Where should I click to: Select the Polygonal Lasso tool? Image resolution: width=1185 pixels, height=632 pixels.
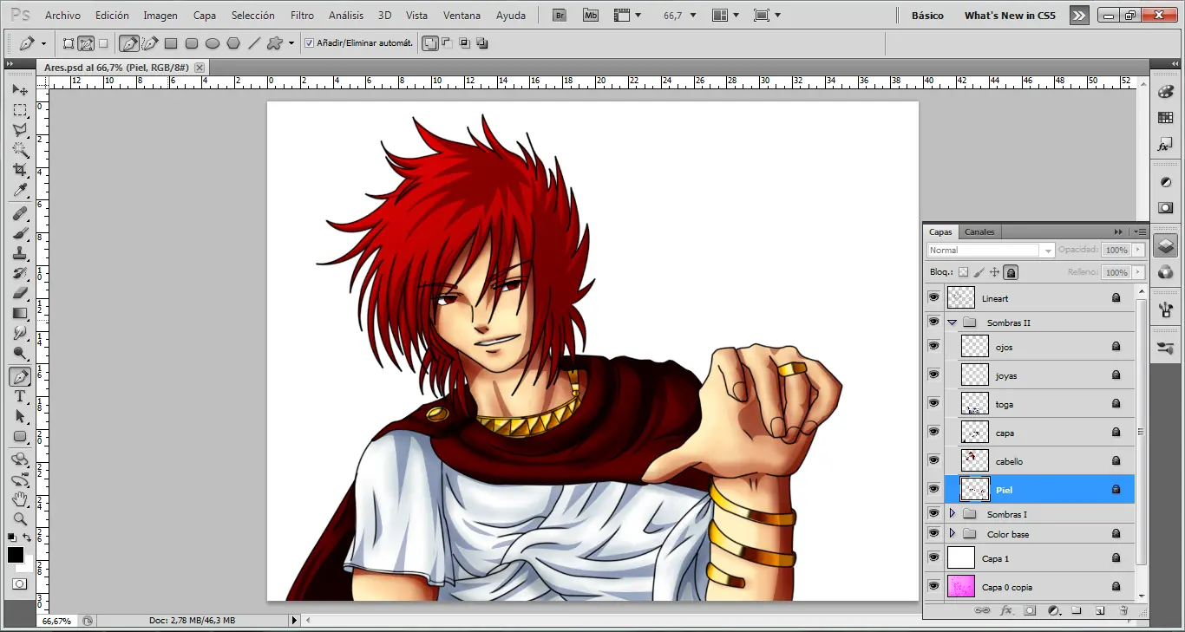point(19,130)
